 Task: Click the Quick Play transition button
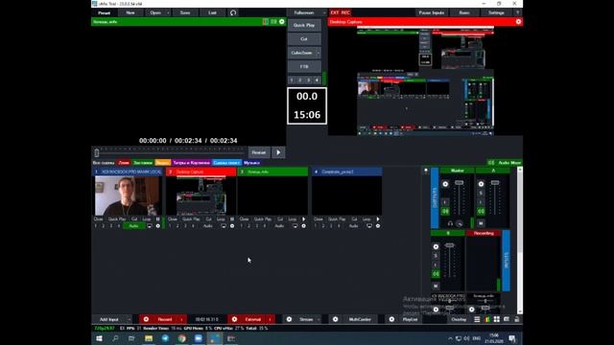[x=304, y=25]
